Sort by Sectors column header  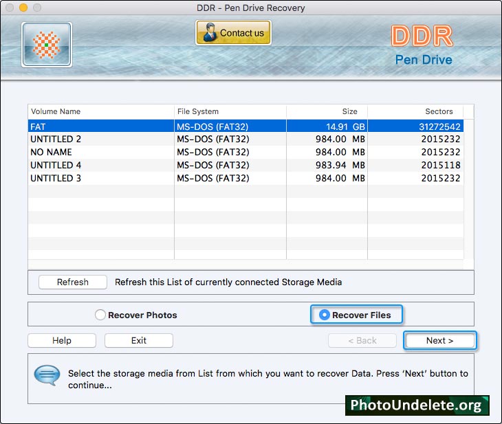pyautogui.click(x=415, y=112)
